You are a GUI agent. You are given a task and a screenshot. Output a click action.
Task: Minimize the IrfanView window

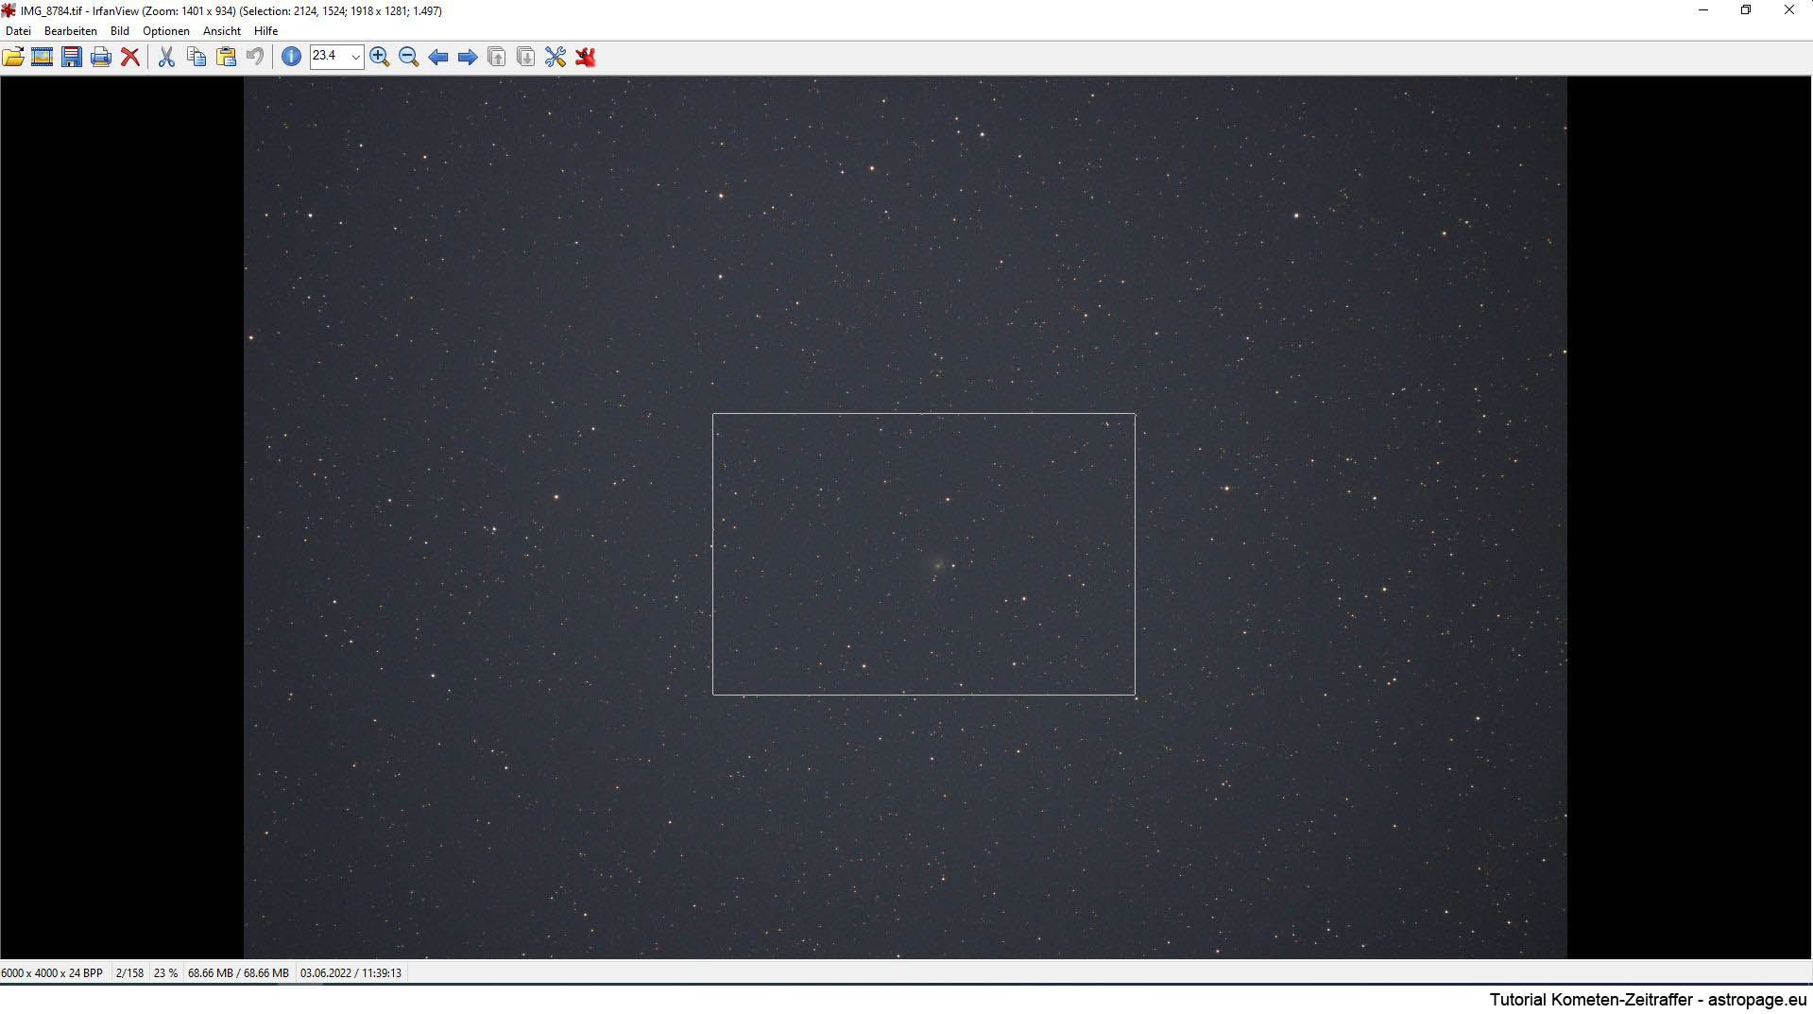click(x=1703, y=10)
